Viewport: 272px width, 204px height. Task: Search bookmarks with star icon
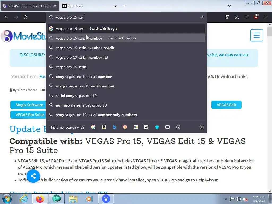[157, 127]
